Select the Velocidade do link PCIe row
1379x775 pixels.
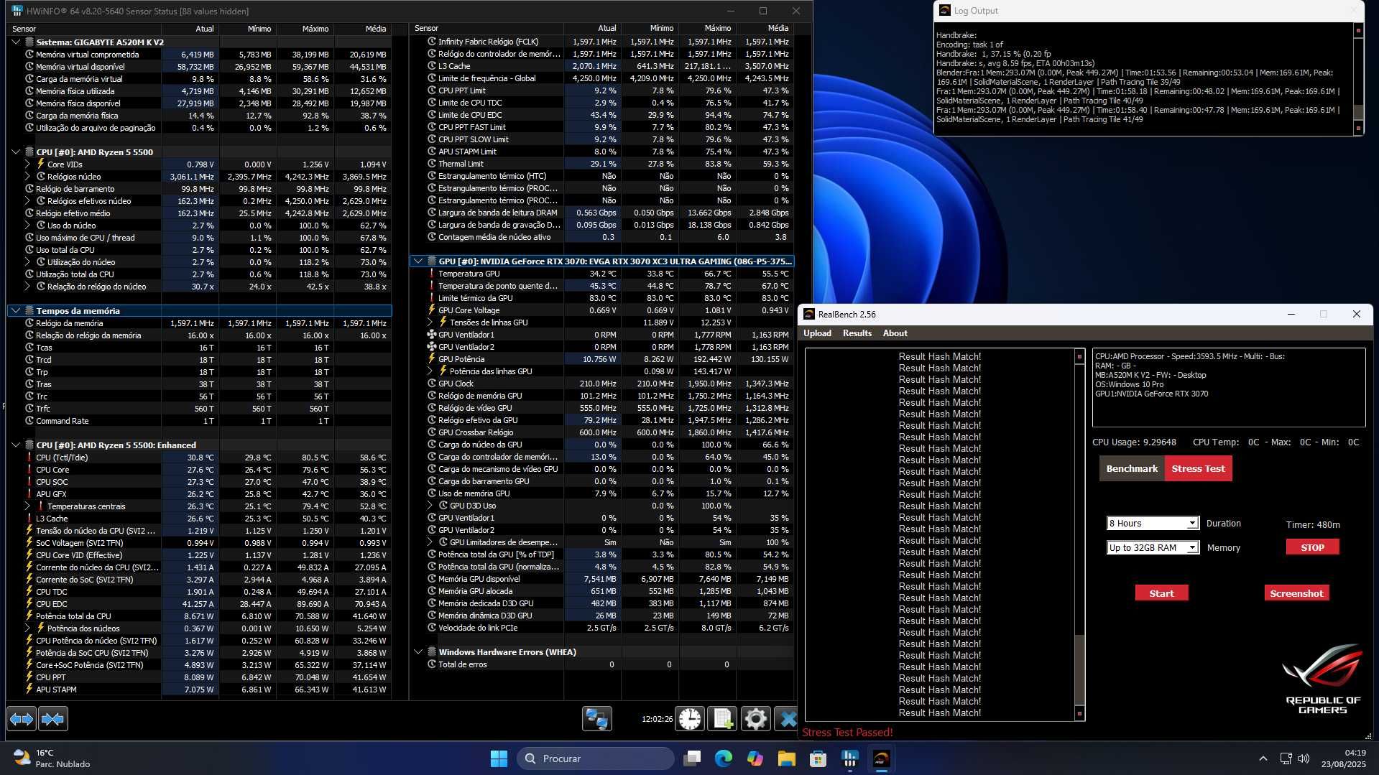[x=601, y=628]
